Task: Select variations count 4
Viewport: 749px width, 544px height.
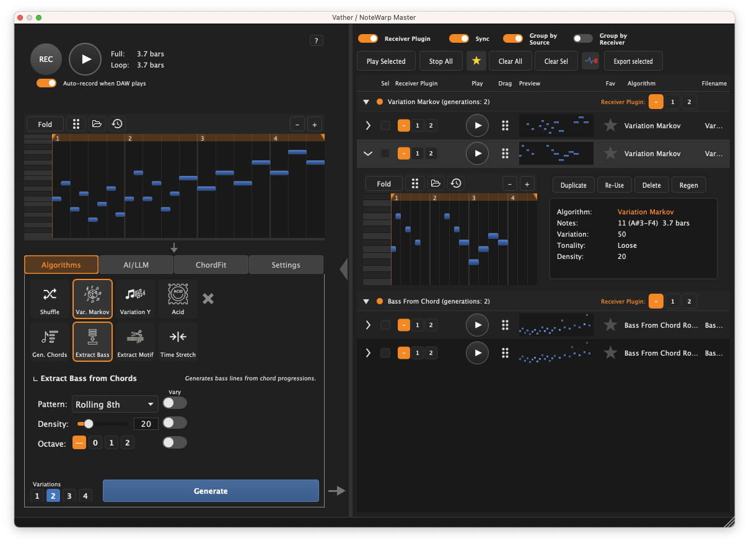Action: [84, 496]
